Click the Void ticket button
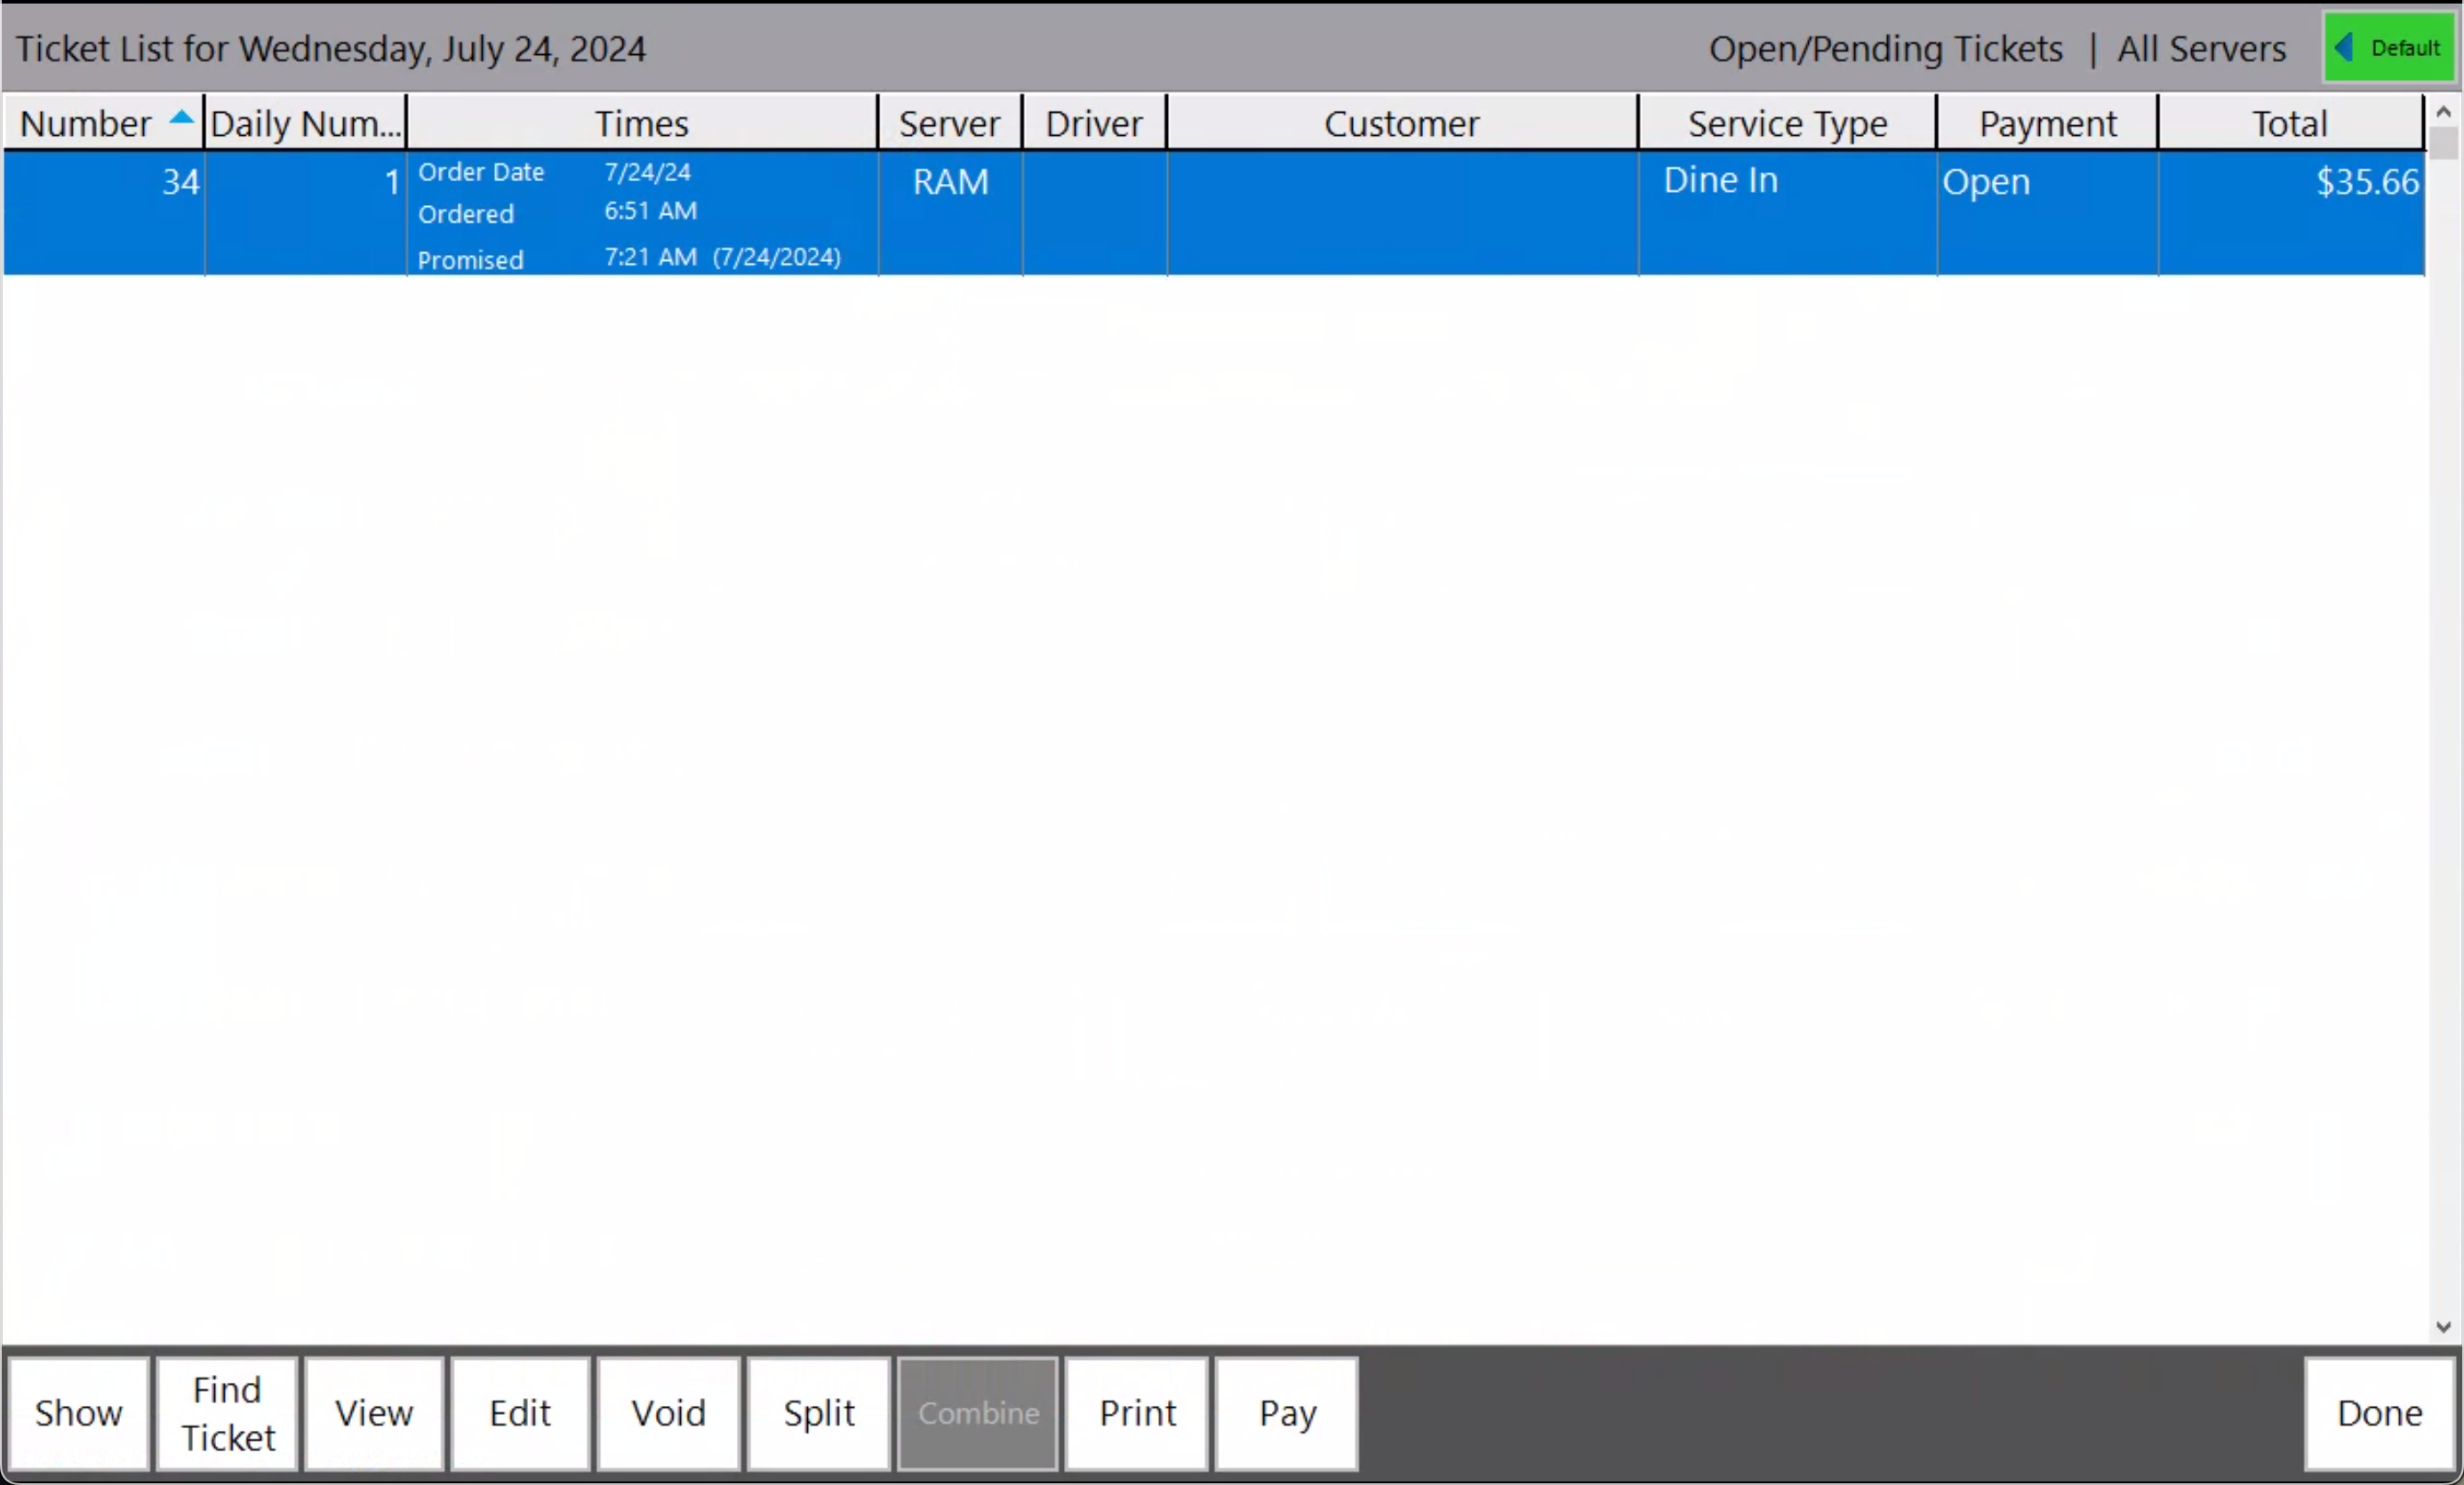This screenshot has width=2464, height=1485. pos(668,1413)
